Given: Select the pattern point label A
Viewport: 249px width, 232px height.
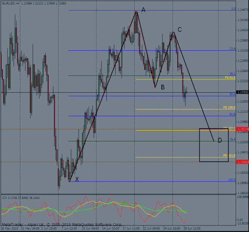Looking at the screenshot, I should (x=143, y=10).
